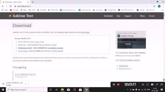The image size is (165, 92).
Task: Click the 32 bit tarball link
Action: pyautogui.click(x=57, y=51)
